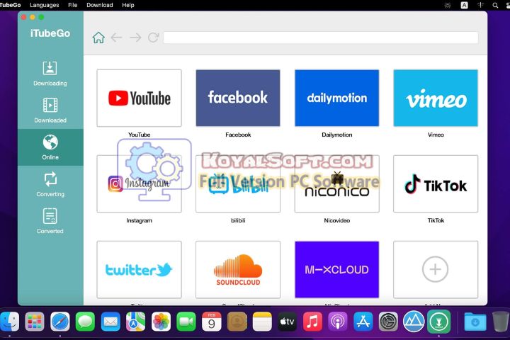Open Apple TV from the Dock
510x340 pixels.
point(287,322)
